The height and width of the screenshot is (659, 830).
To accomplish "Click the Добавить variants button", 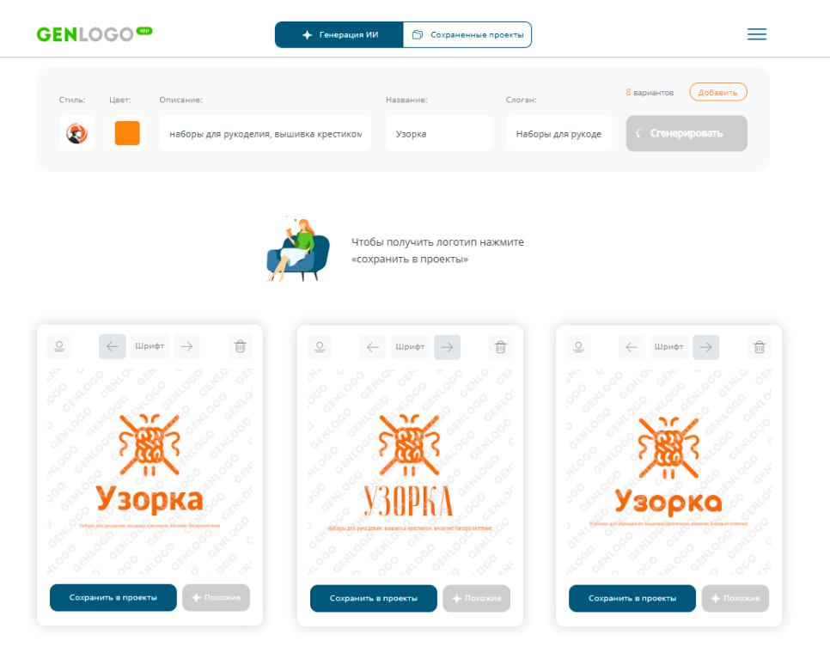I will click(x=717, y=92).
